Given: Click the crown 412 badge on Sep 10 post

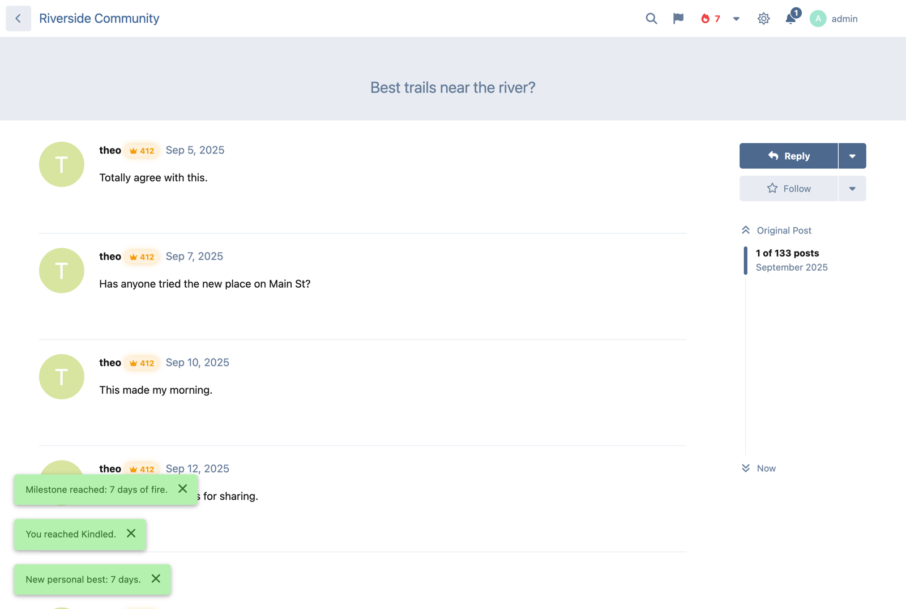Looking at the screenshot, I should coord(142,363).
